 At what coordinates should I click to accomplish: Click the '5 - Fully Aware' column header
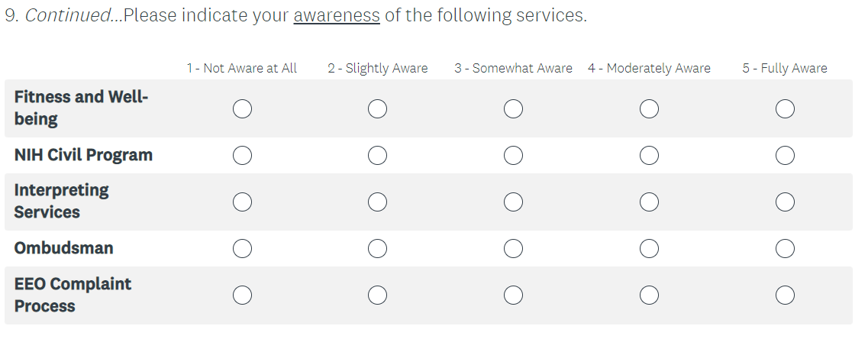784,69
